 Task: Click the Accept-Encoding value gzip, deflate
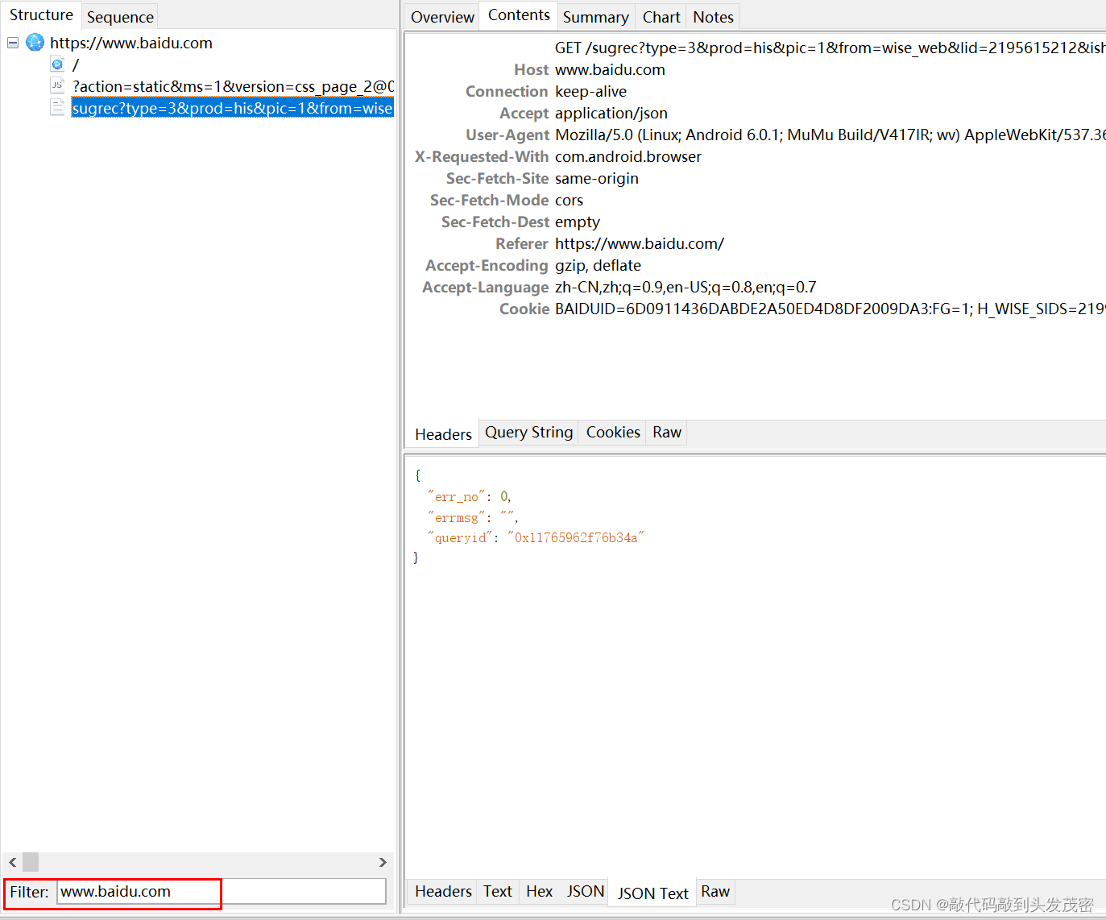coord(598,265)
